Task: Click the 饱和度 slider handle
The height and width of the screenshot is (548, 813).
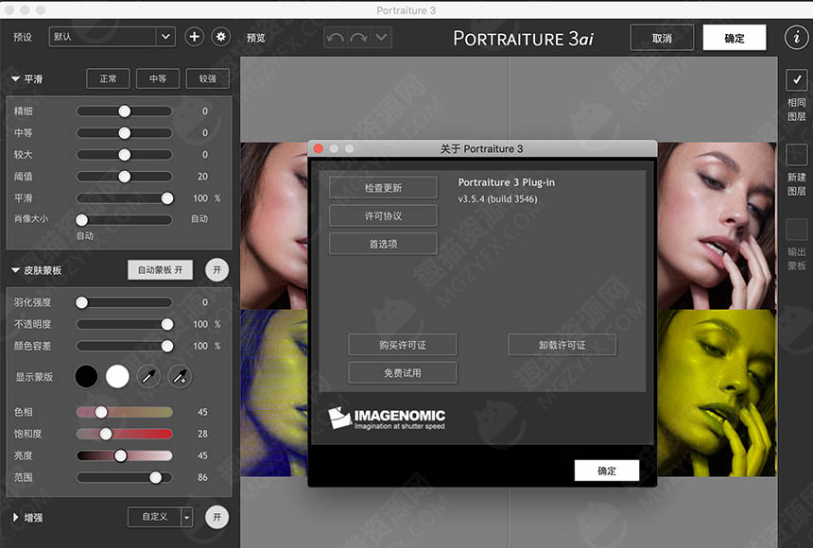Action: click(106, 434)
